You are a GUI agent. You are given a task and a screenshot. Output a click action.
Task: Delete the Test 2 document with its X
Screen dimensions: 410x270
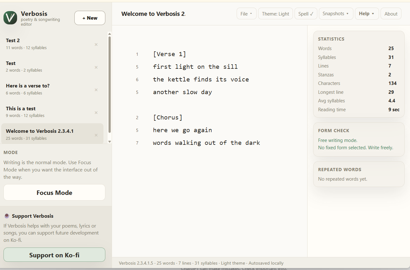96,45
